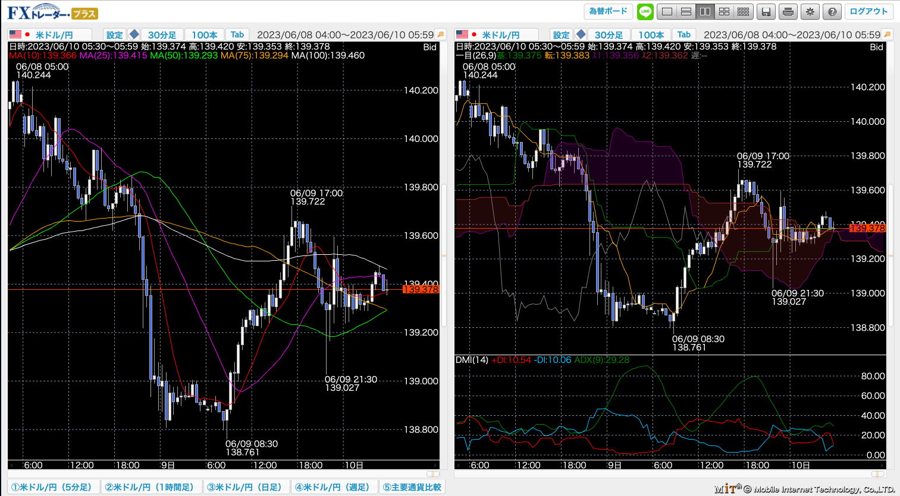Switch to single-chart layout

click(x=667, y=12)
